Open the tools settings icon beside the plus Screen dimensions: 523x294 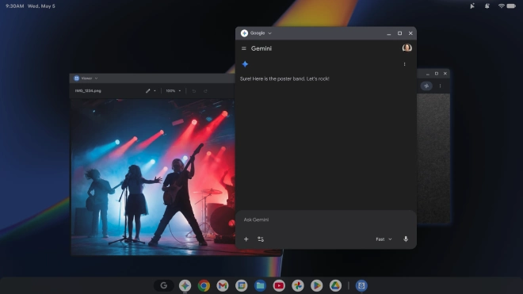point(261,239)
